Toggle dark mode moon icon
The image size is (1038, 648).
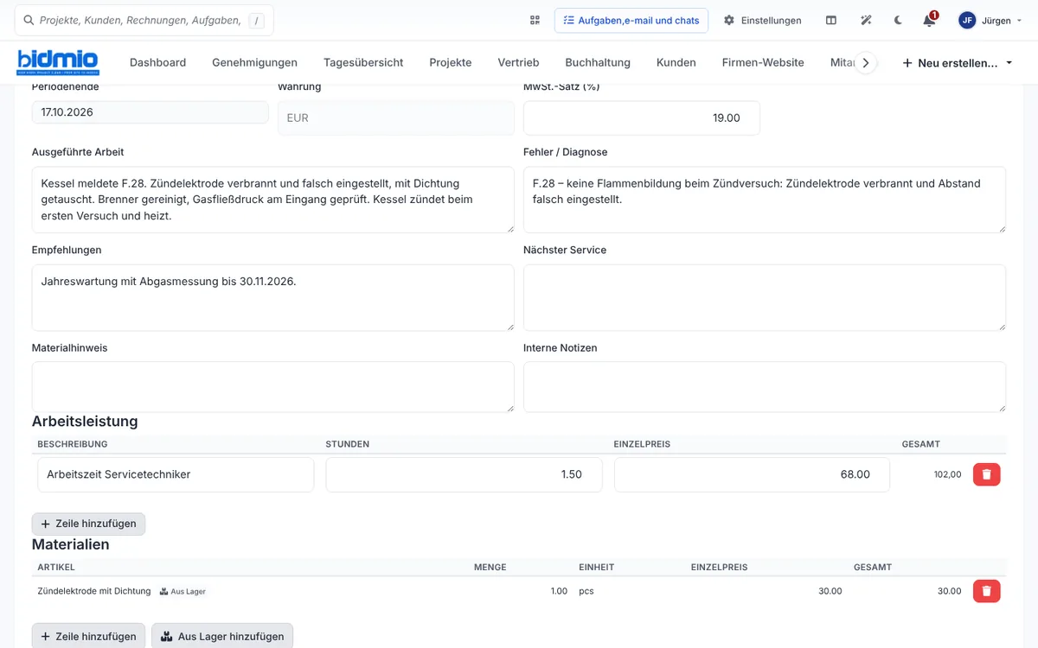tap(898, 21)
